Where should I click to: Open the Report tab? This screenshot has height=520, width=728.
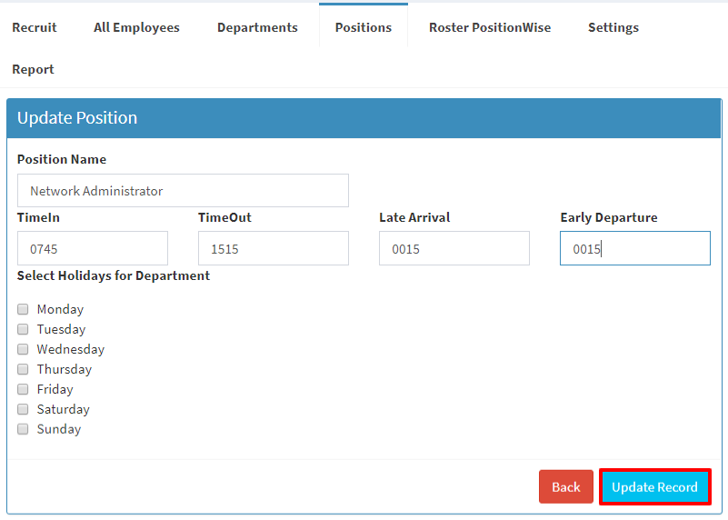coord(33,69)
